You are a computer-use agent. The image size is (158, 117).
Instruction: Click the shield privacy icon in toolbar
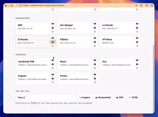click(141, 5)
